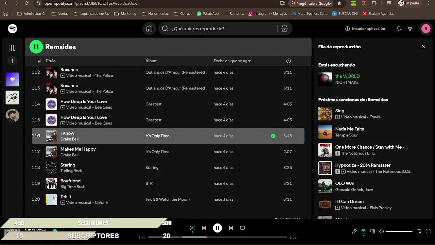Skip to next track
Screen dimensions: 435x245
(x=231, y=228)
